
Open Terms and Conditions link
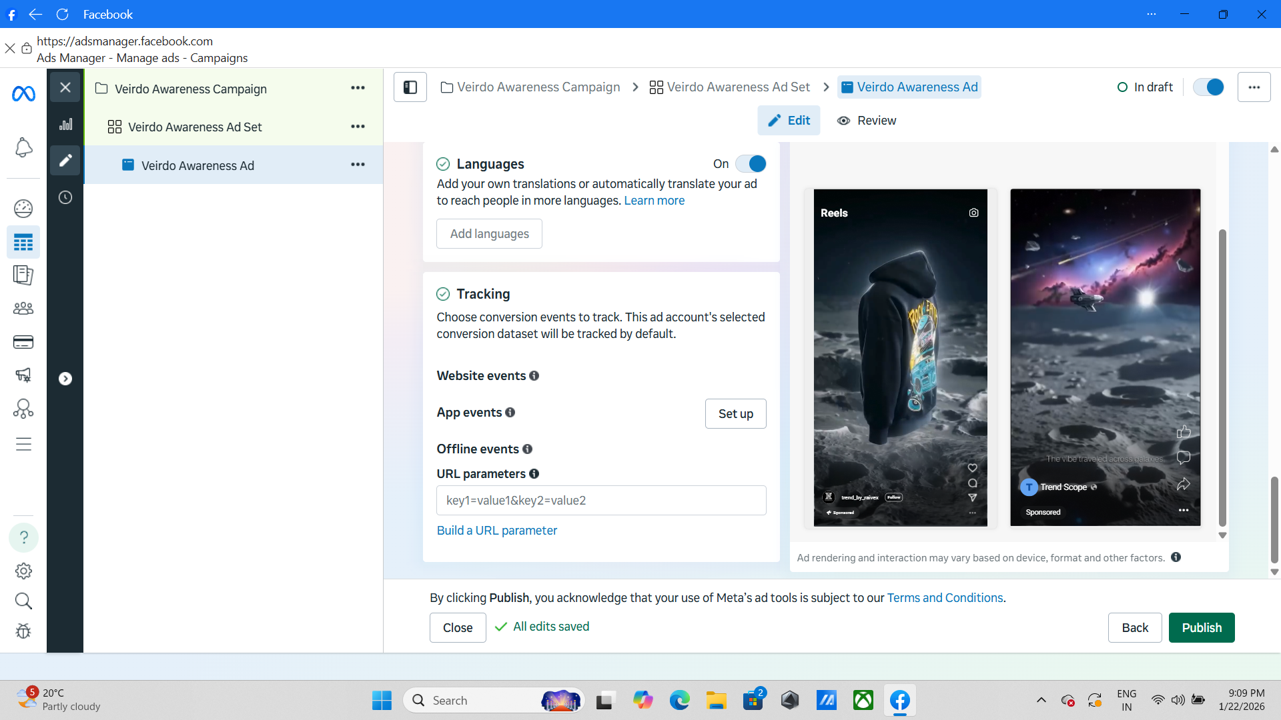tap(945, 598)
